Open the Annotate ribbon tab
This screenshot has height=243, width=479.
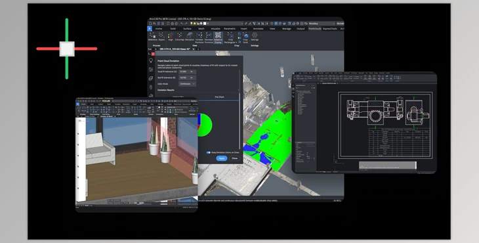pyautogui.click(x=258, y=28)
